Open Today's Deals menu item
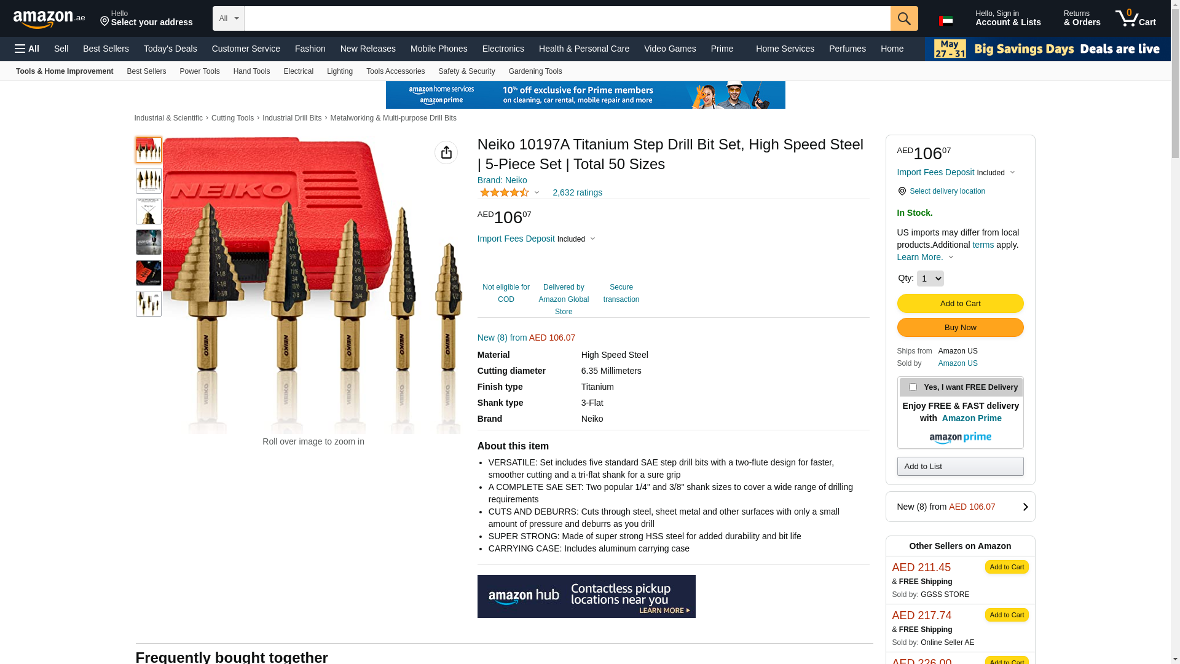 coord(170,49)
